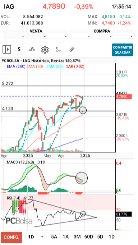
Task: Click the SAR (0.02) legend label
Action: pyautogui.click(x=75, y=67)
